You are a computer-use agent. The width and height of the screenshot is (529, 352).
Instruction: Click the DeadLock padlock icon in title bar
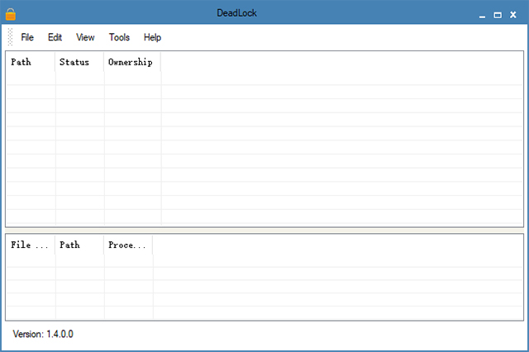tap(11, 14)
